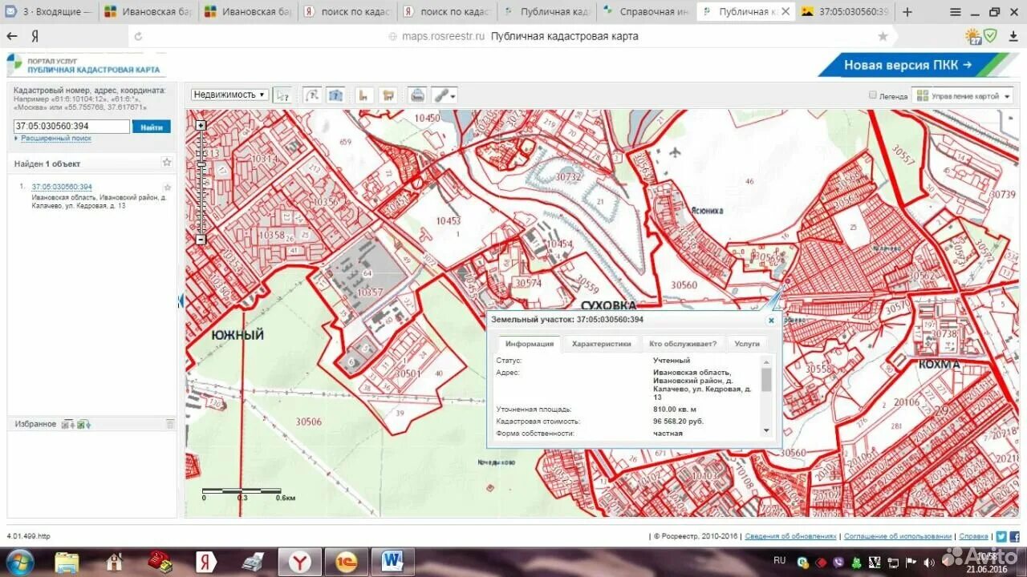Adjust the map zoom level slider
Image resolution: width=1027 pixels, height=577 pixels.
pyautogui.click(x=201, y=165)
